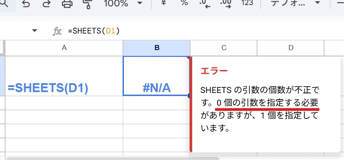Screen dimensions: 344x160
Task: Open the 100% zoom dropdown
Action: (x=123, y=3)
